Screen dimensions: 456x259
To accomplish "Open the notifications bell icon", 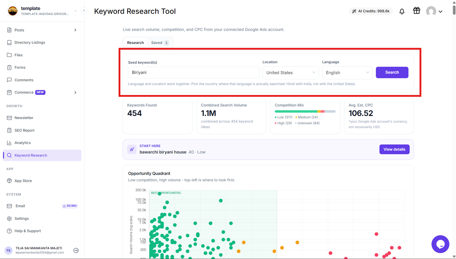I will point(402,11).
